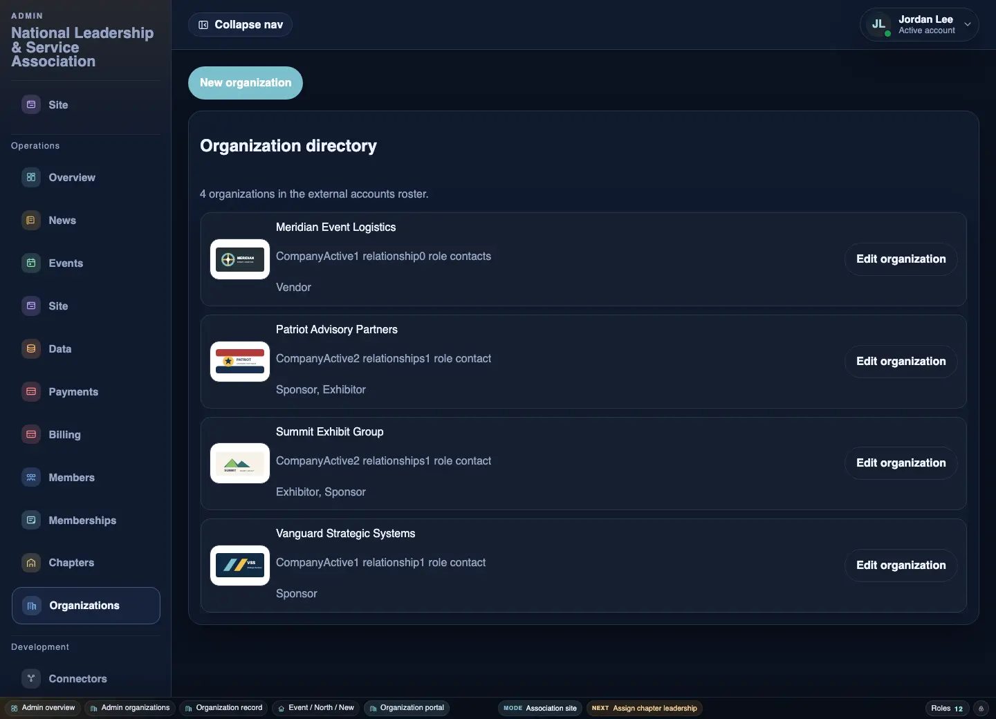Edit organization for Vanguard Strategic Systems
Image resolution: width=996 pixels, height=719 pixels.
(x=901, y=566)
